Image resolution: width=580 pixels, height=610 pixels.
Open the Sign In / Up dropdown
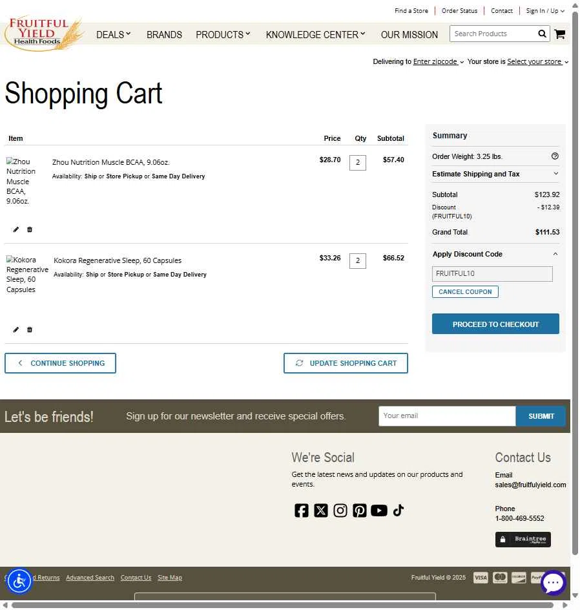coord(545,11)
